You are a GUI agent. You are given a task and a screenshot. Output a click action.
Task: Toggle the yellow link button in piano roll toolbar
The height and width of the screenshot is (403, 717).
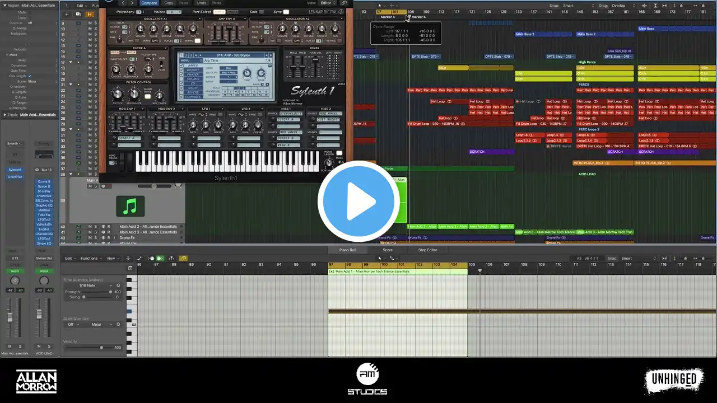(183, 259)
